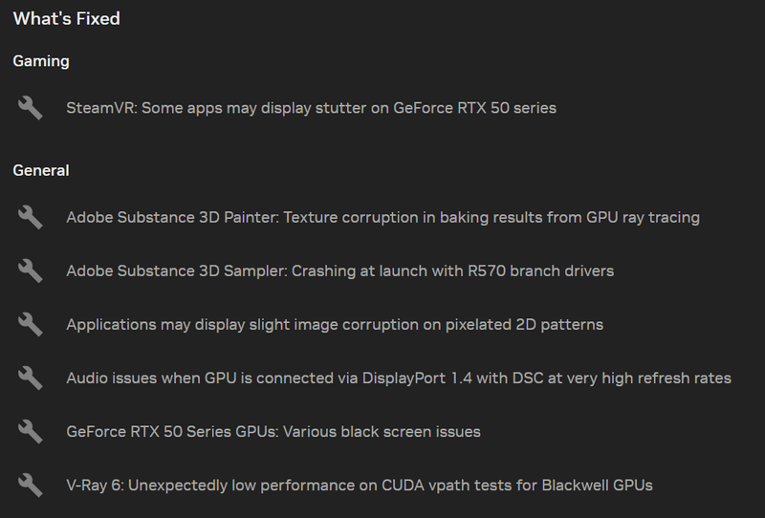The width and height of the screenshot is (765, 518).
Task: Click wrench icon beside pixelated 2D patterns fix
Action: [x=31, y=324]
